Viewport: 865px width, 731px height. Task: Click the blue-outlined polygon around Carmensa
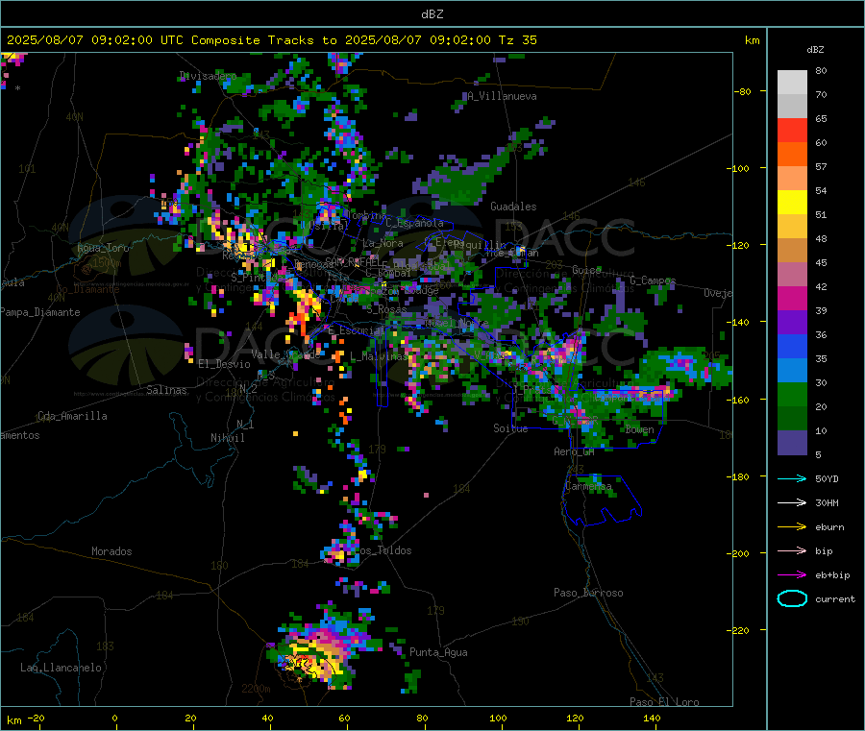602,500
